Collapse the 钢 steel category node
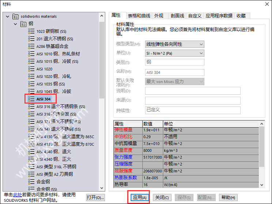 click(15, 24)
